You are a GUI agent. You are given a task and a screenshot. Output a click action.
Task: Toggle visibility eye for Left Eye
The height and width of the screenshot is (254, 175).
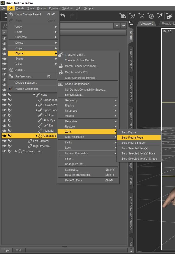tap(4, 115)
